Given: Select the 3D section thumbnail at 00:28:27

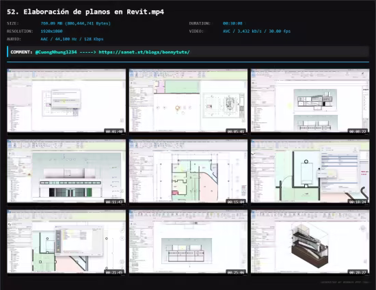Looking at the screenshot, I should tap(310, 242).
